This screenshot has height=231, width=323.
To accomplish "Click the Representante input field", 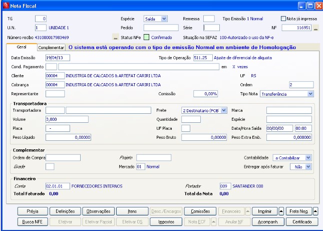I will [55, 94].
